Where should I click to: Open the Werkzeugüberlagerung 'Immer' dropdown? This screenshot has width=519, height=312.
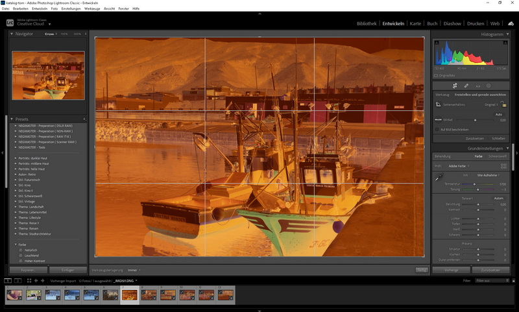(x=134, y=270)
